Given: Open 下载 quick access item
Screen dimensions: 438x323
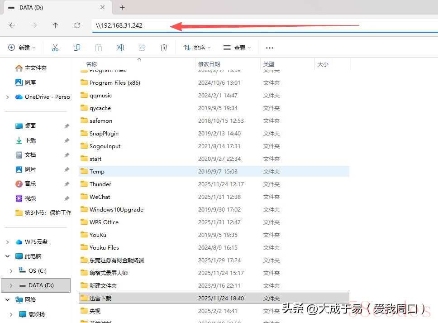Looking at the screenshot, I should pyautogui.click(x=25, y=140).
